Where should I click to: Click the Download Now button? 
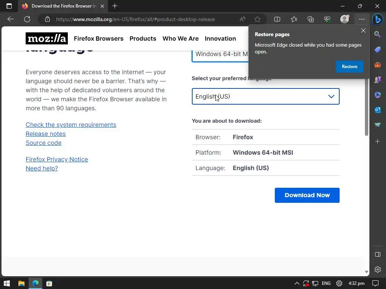click(307, 195)
